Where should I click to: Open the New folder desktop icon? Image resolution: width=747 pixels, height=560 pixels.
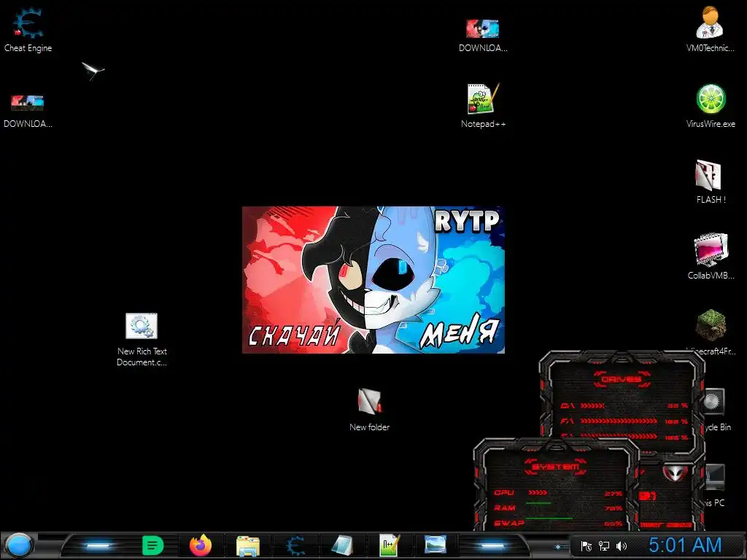[369, 410]
